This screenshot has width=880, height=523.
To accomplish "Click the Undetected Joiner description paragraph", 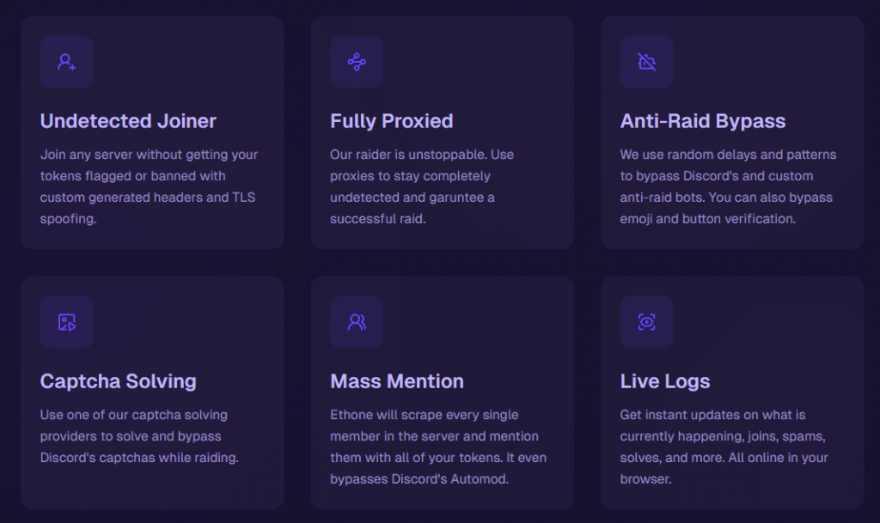I will (x=149, y=186).
